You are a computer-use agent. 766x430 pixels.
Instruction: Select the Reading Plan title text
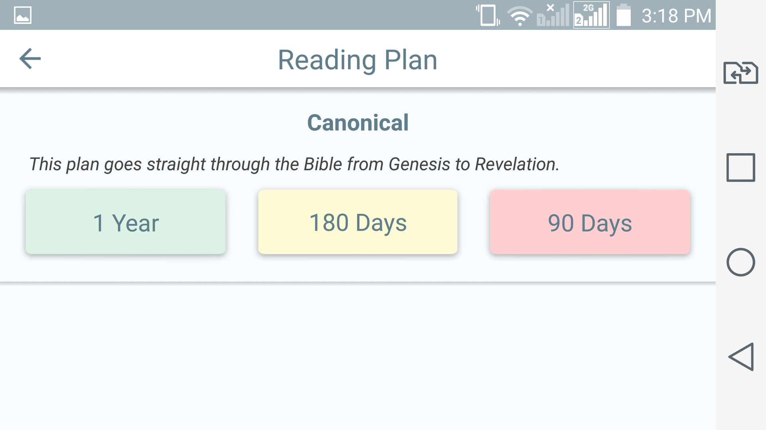358,59
